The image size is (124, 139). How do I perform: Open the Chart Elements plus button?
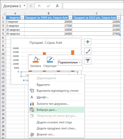tap(88, 42)
